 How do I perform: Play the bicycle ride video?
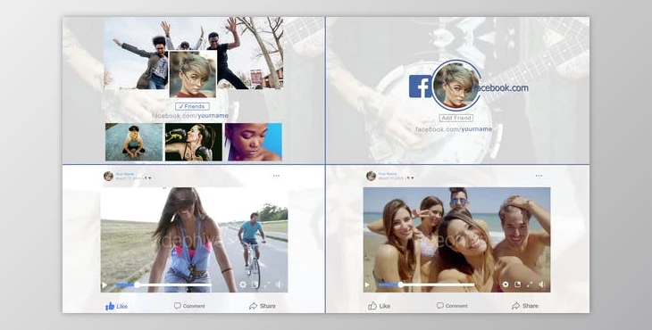[x=104, y=285]
